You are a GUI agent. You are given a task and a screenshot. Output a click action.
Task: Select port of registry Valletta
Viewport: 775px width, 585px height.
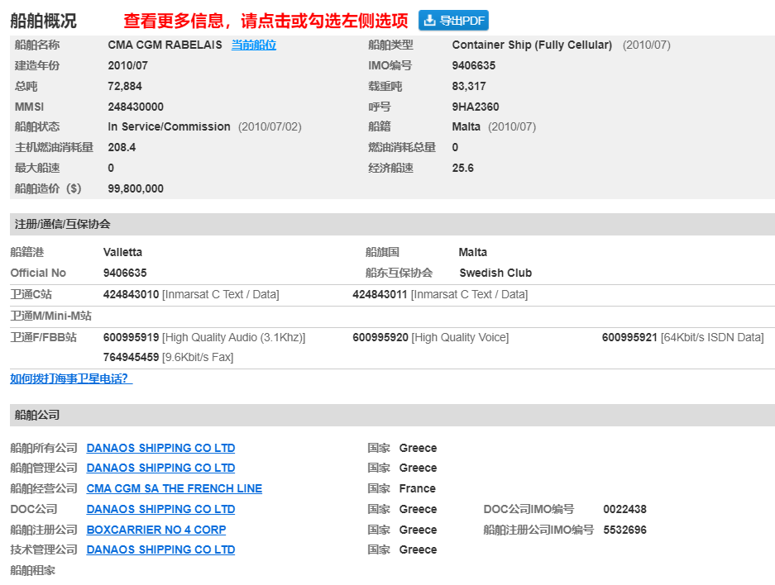point(122,252)
